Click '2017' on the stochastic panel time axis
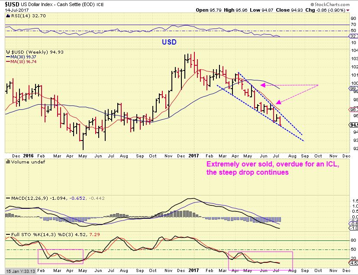358x275 pixels. pyautogui.click(x=194, y=270)
